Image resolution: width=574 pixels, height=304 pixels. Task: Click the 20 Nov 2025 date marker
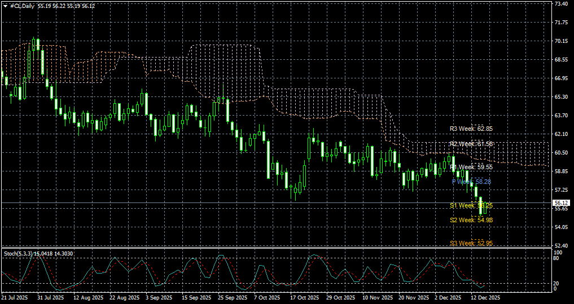tap(413, 297)
